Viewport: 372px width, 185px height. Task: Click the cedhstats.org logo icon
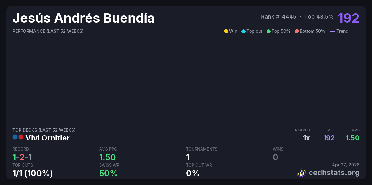[301, 173]
